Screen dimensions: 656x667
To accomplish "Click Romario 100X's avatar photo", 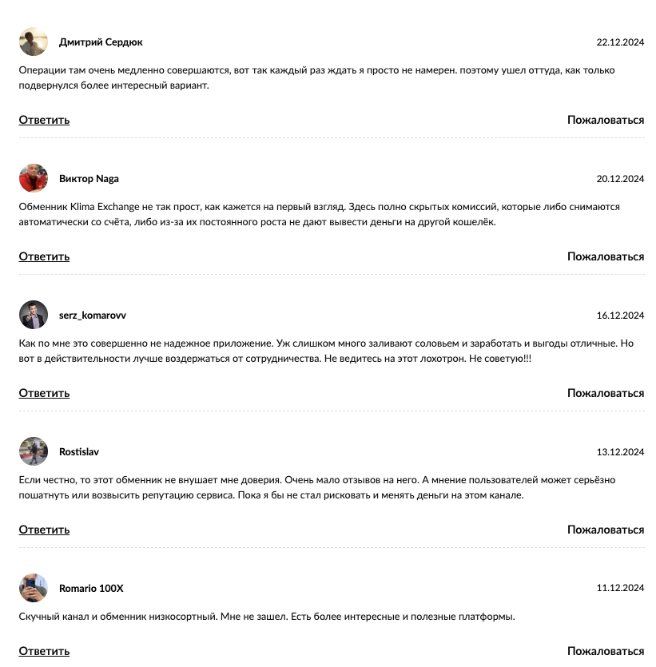I will pyautogui.click(x=34, y=588).
